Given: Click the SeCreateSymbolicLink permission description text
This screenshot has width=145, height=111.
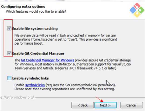Looking at the screenshot, I should [65, 87].
